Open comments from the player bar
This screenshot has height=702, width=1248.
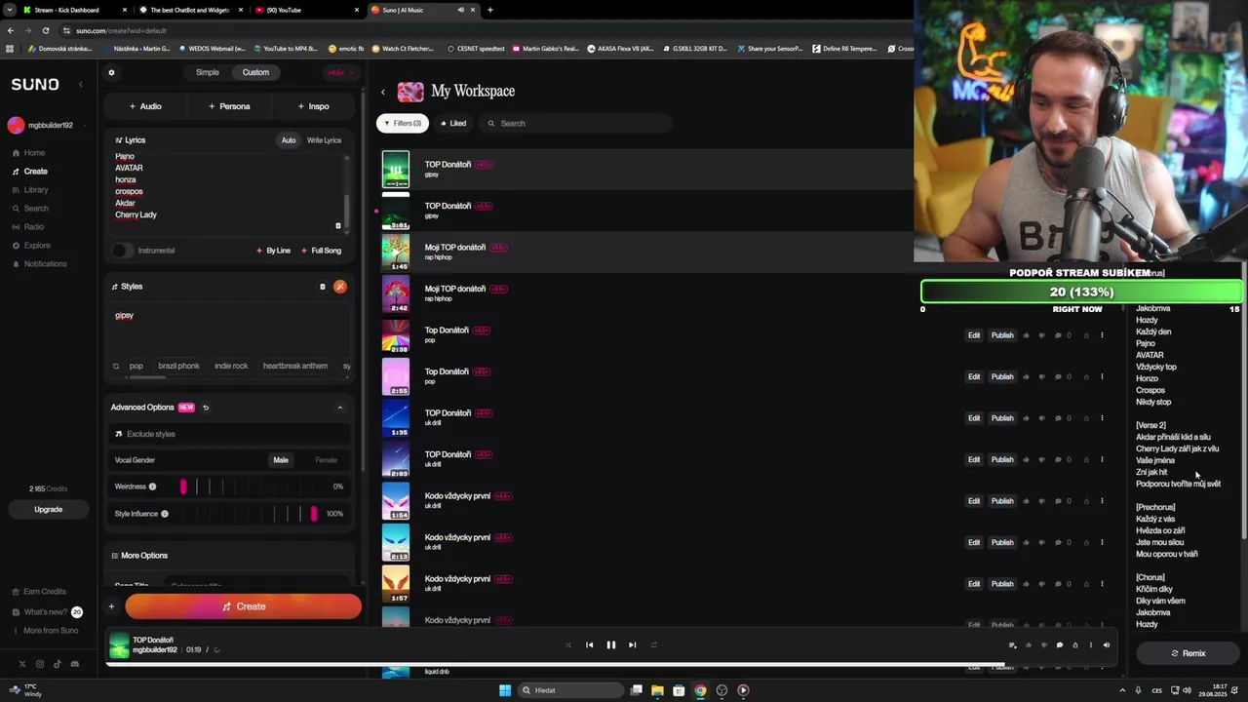point(1059,645)
